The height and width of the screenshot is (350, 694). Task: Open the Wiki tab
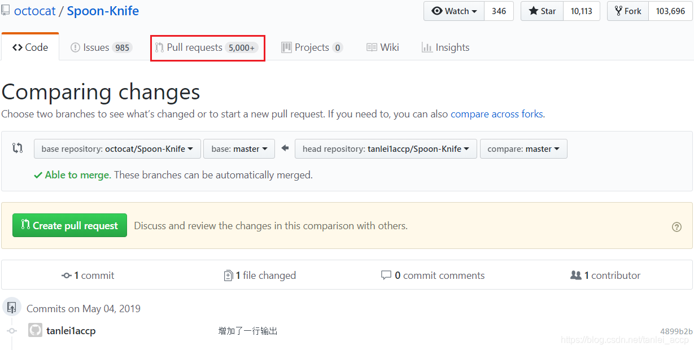tap(382, 47)
